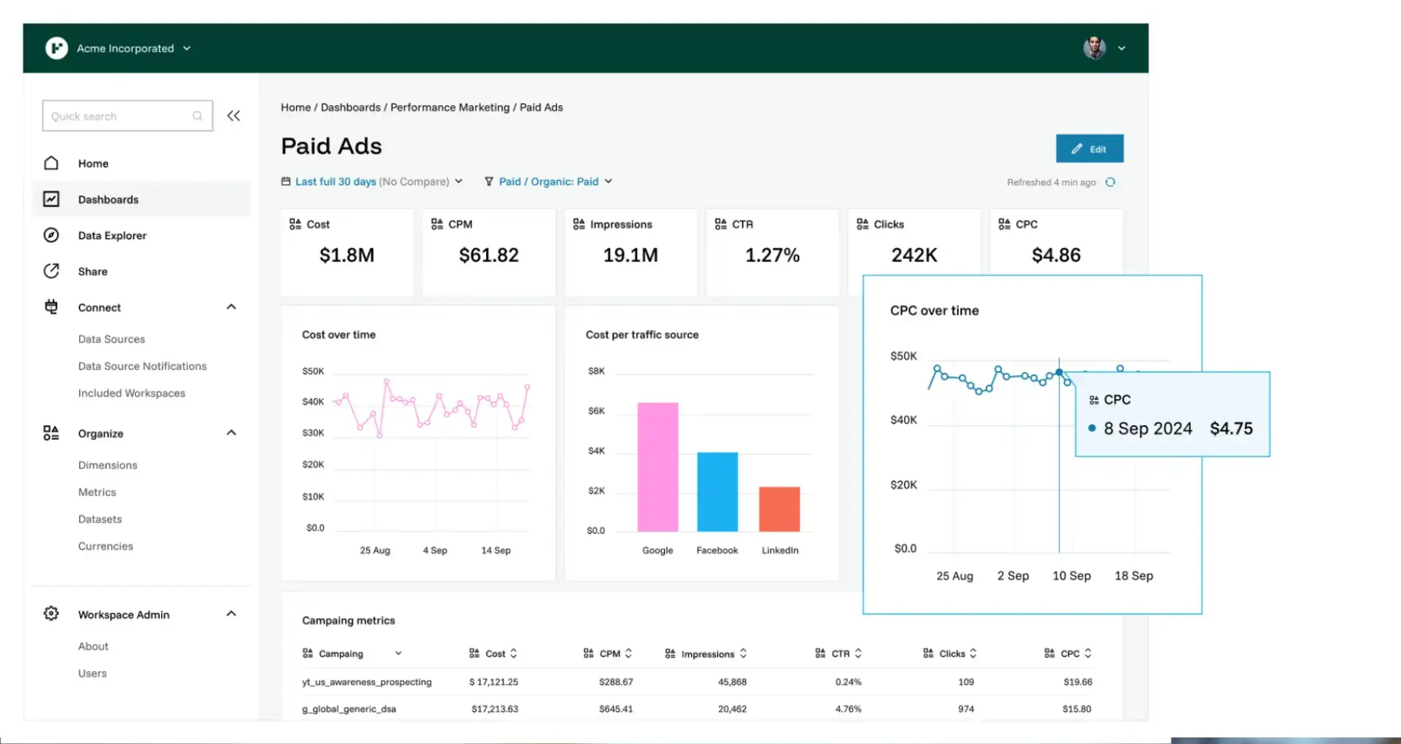Viewport: 1401px width, 744px height.
Task: Go to Performance Marketing breadcrumb
Action: [449, 107]
